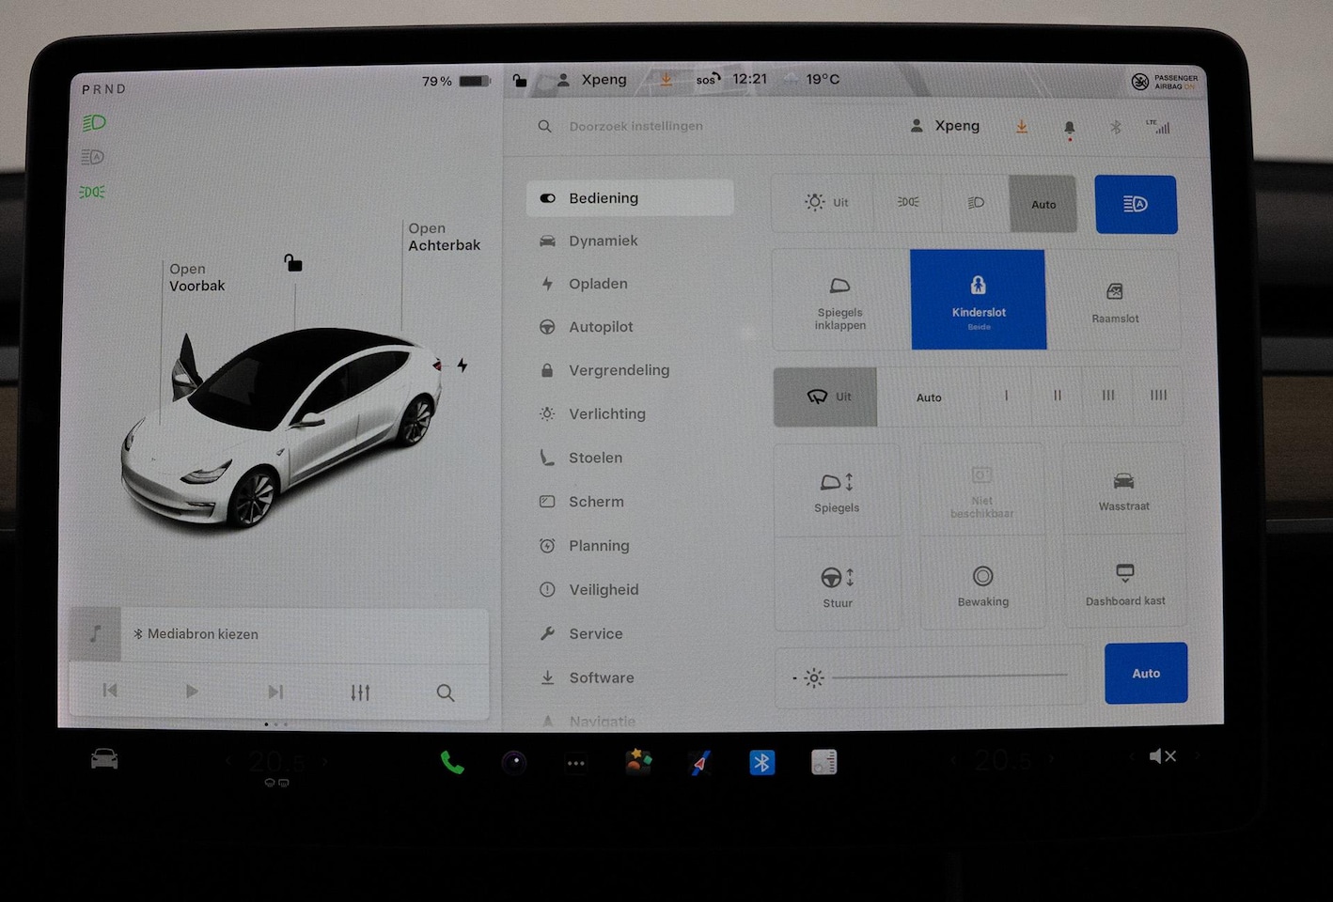Unmute volume using the speaker icon
The width and height of the screenshot is (1333, 902).
tap(1162, 756)
